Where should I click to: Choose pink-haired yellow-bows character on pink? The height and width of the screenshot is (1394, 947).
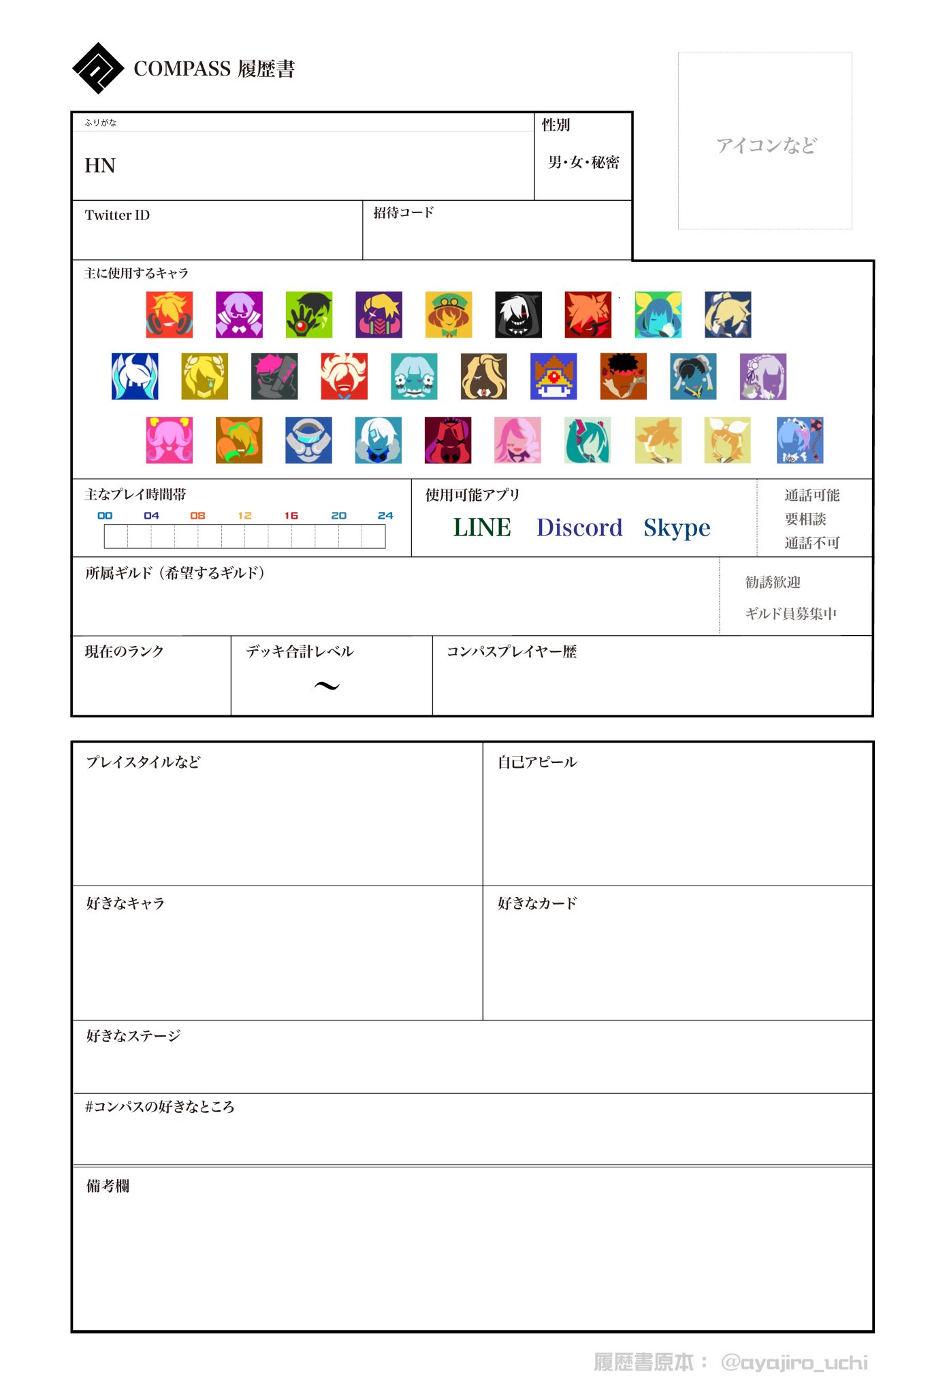pyautogui.click(x=170, y=440)
